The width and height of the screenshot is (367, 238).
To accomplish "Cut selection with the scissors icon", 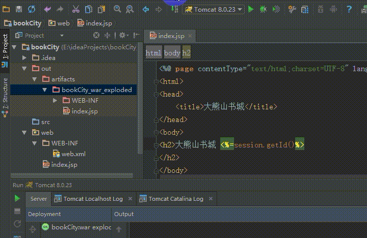I will tap(75, 9).
